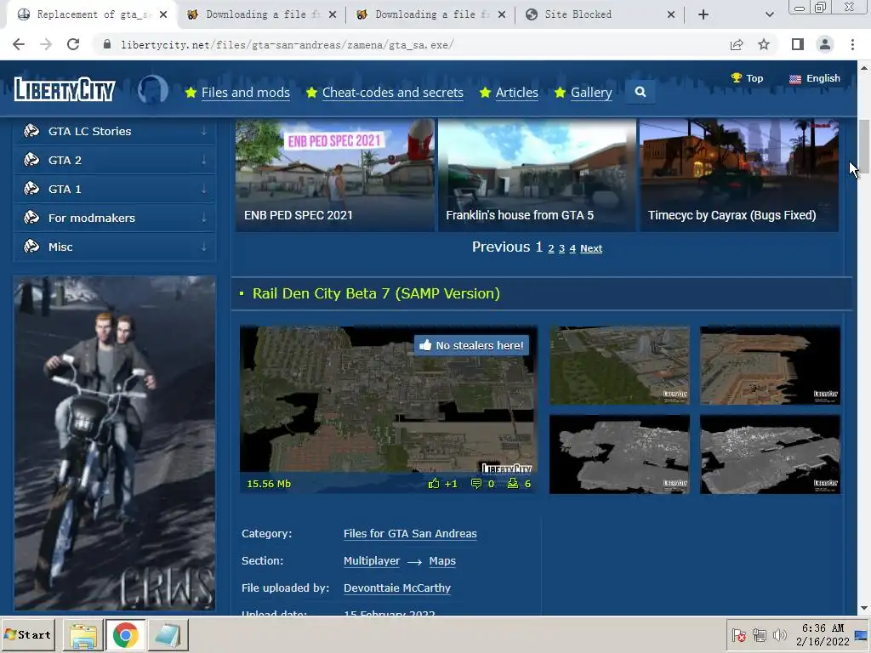Open the tab search chevron
The height and width of the screenshot is (653, 871).
tap(769, 14)
